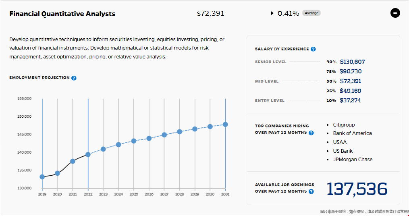Click the growth rate triangle arrow icon
This screenshot has height=216, width=409.
[272, 13]
